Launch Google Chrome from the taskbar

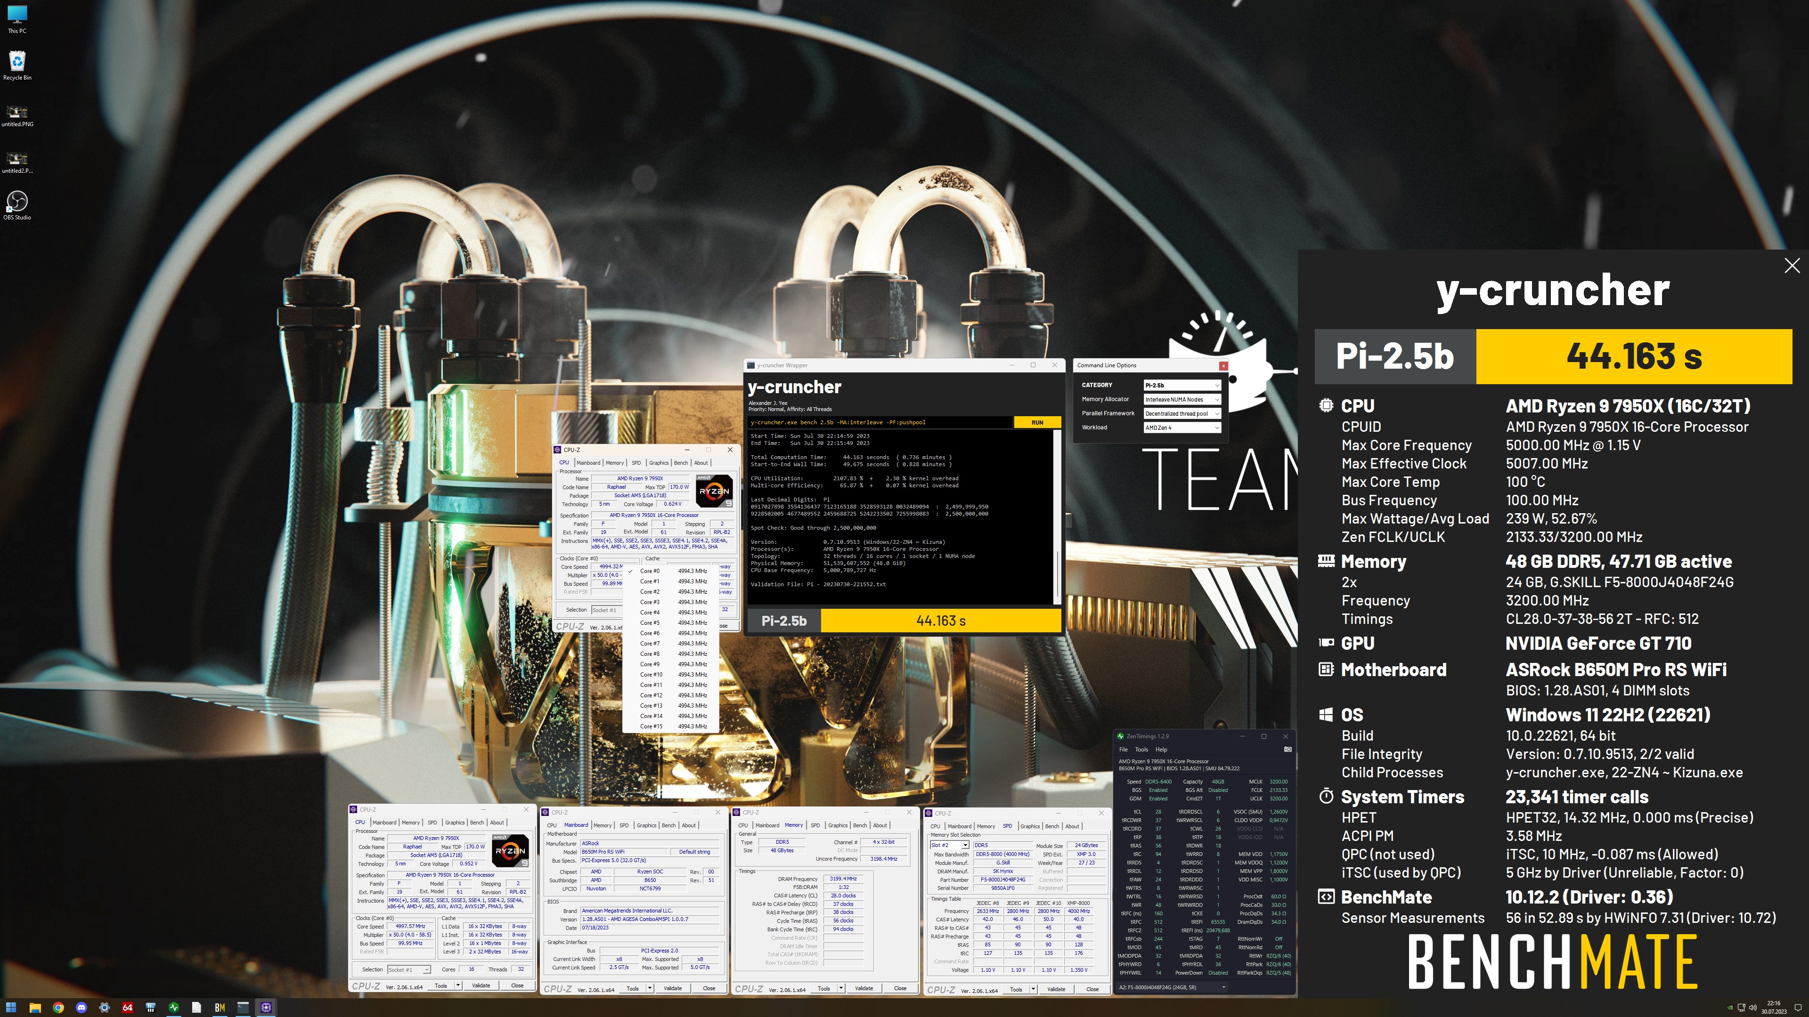[58, 1007]
